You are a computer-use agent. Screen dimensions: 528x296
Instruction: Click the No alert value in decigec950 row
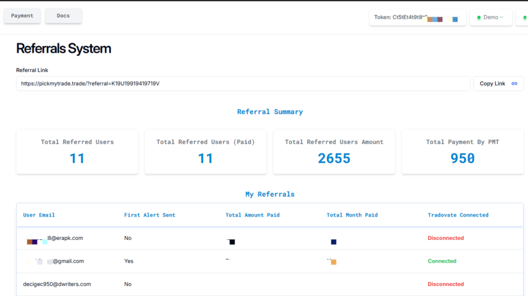pos(128,284)
